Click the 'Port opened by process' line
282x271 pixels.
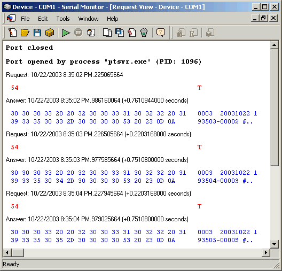pos(104,61)
